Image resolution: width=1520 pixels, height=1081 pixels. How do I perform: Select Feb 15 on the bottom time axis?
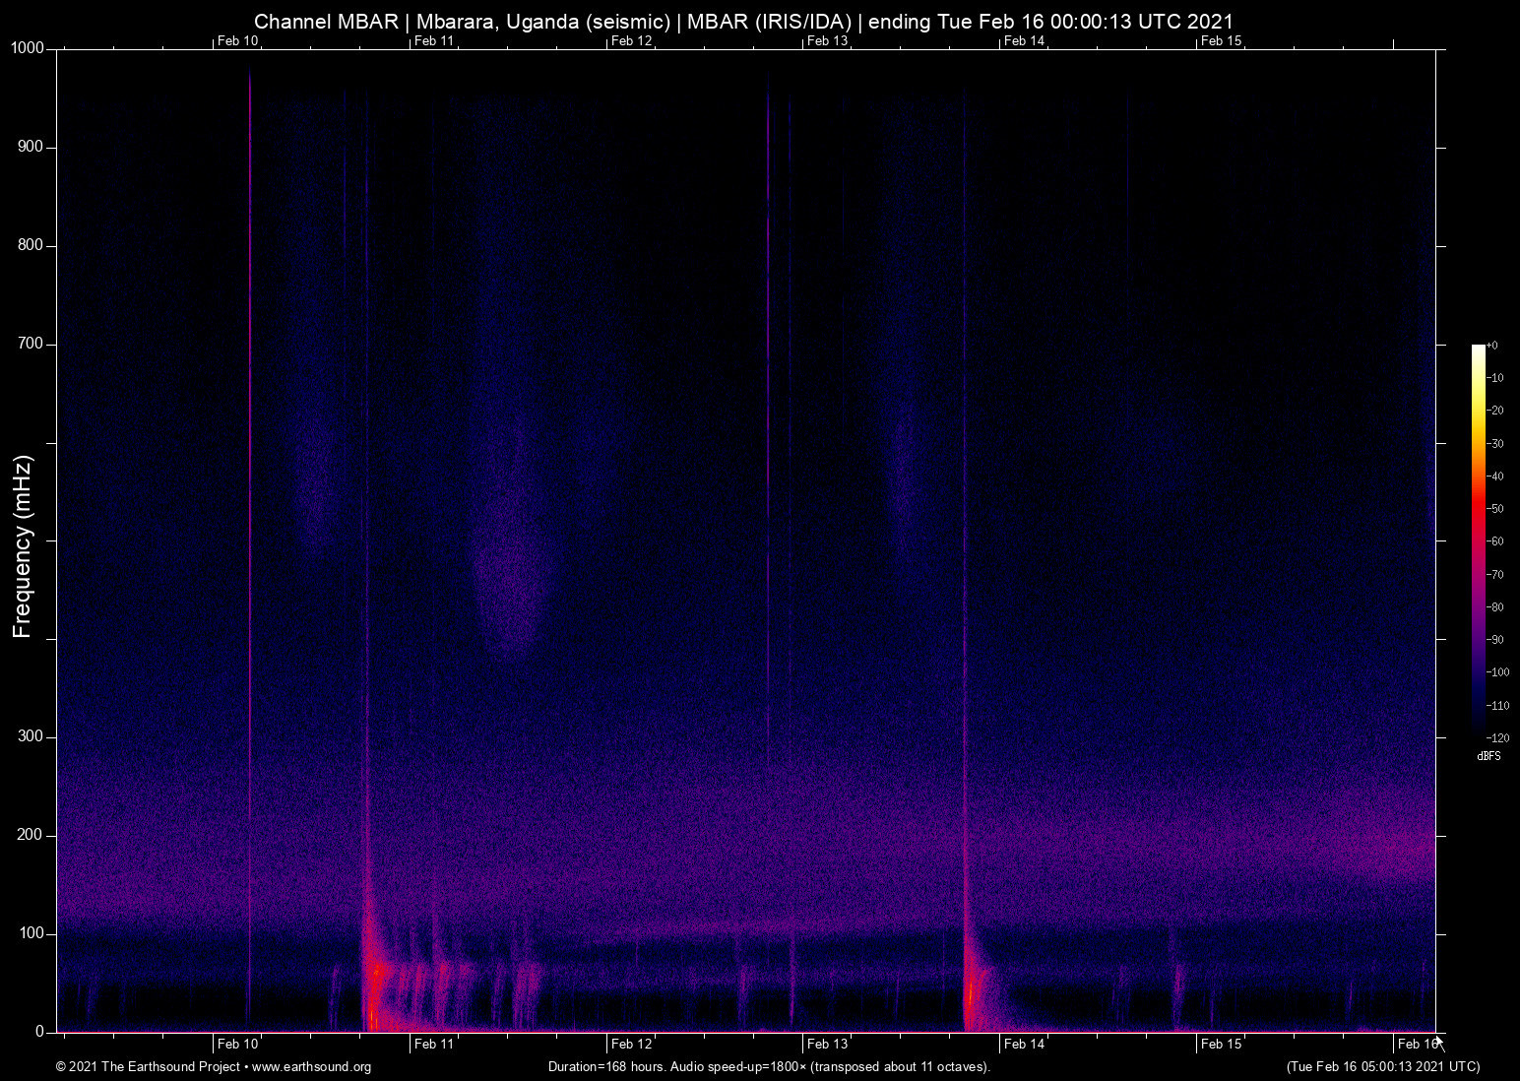[x=1221, y=1045]
